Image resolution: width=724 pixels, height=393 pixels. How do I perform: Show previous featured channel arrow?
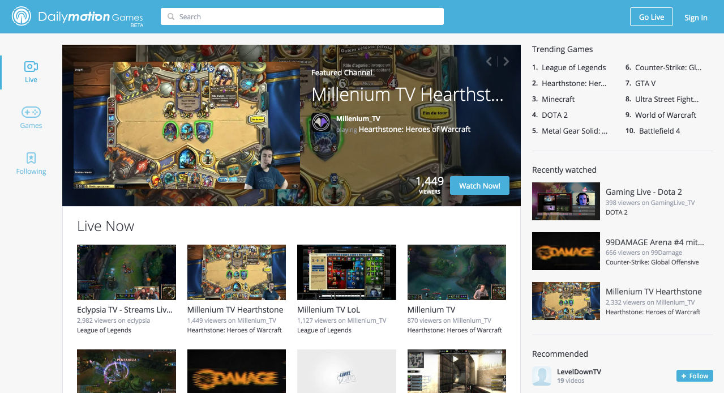pyautogui.click(x=489, y=61)
